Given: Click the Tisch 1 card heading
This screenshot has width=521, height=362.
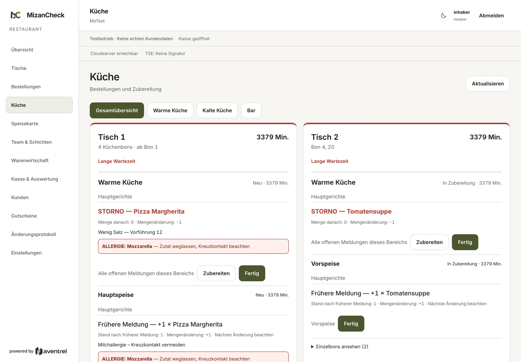Looking at the screenshot, I should pyautogui.click(x=111, y=137).
